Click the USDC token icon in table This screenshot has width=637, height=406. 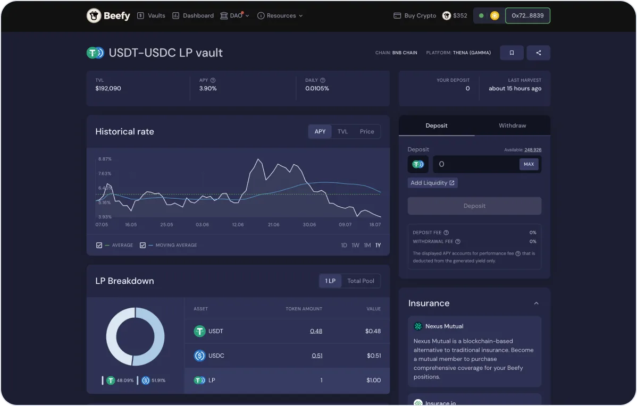coord(199,356)
